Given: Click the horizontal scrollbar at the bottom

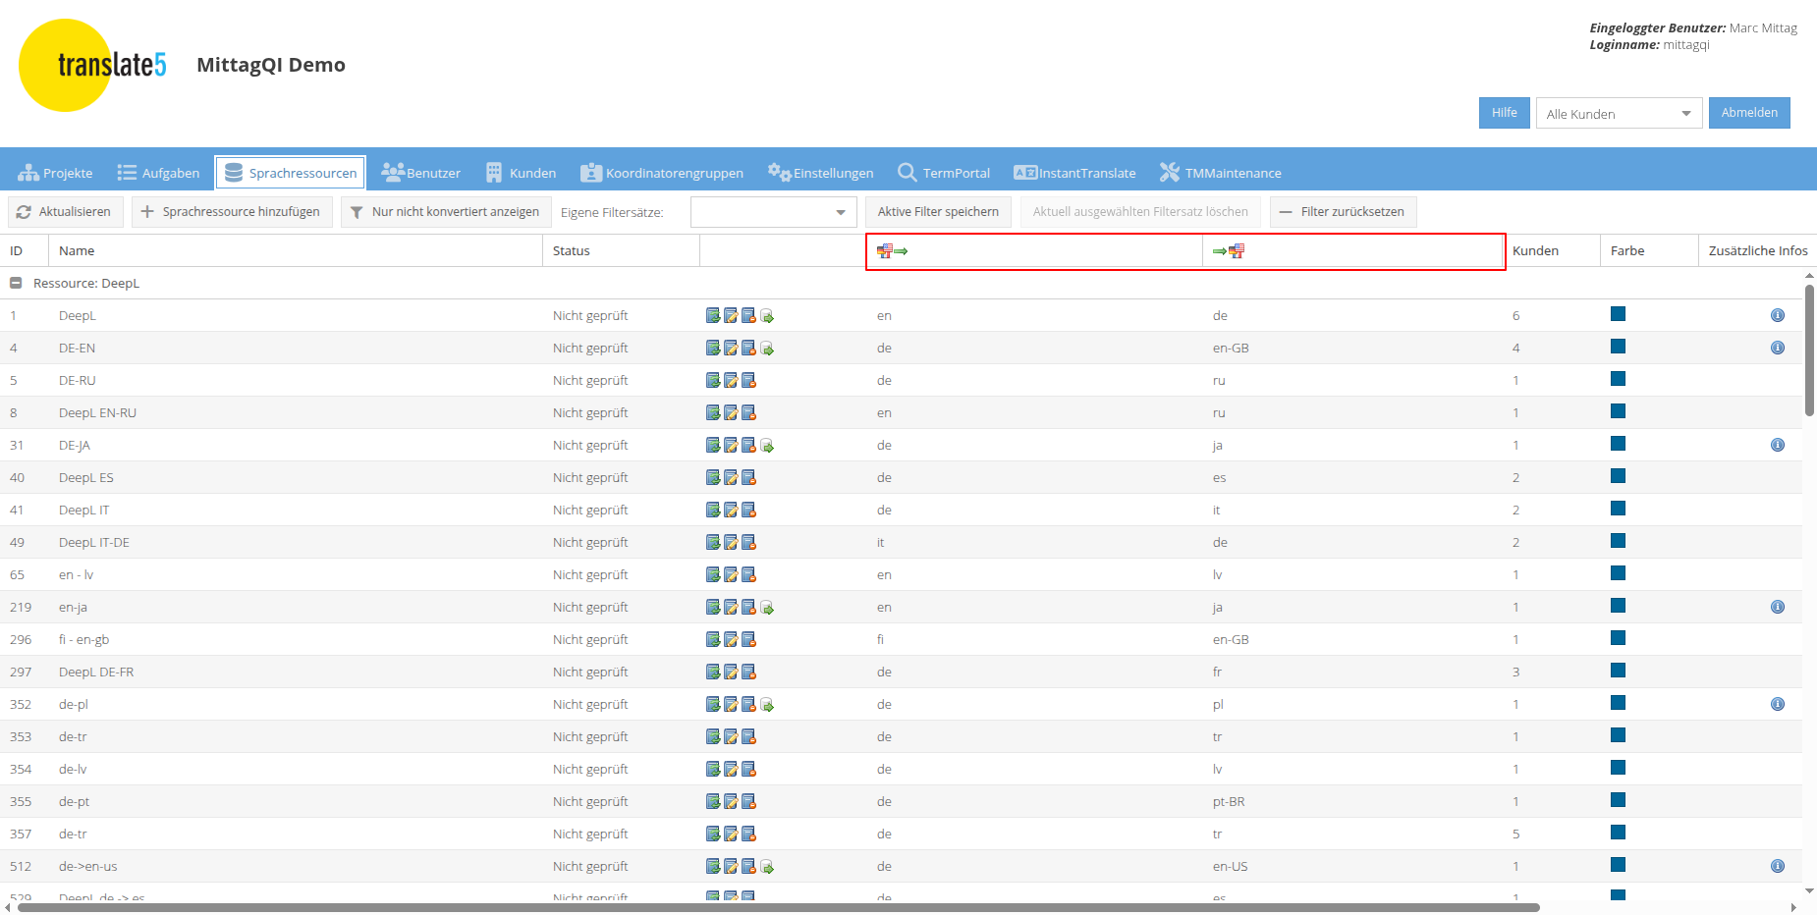Looking at the screenshot, I should click(776, 908).
